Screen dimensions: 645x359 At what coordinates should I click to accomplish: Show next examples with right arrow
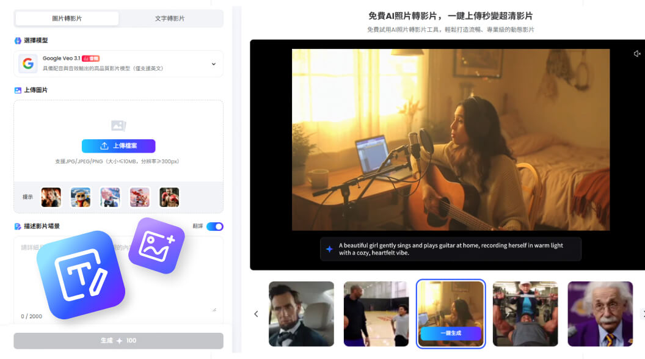pos(641,314)
